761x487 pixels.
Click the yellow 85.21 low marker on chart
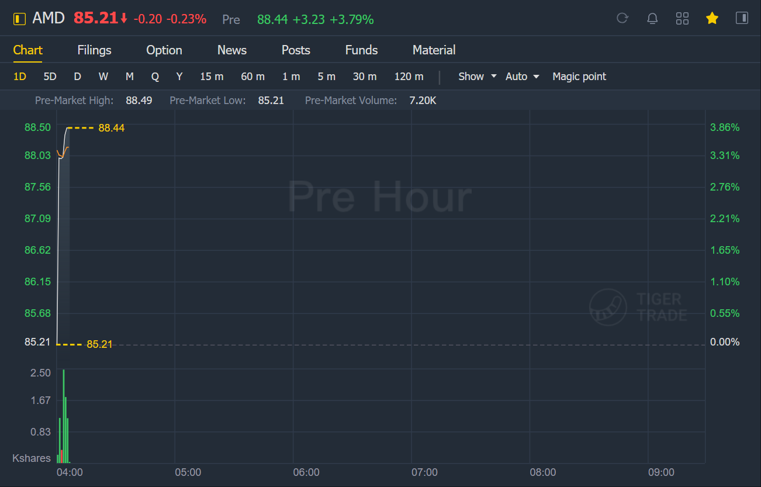pyautogui.click(x=99, y=344)
